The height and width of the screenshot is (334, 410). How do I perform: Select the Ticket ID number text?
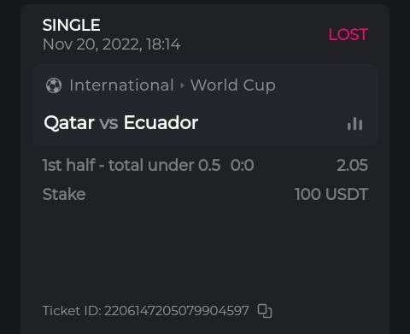pyautogui.click(x=177, y=311)
